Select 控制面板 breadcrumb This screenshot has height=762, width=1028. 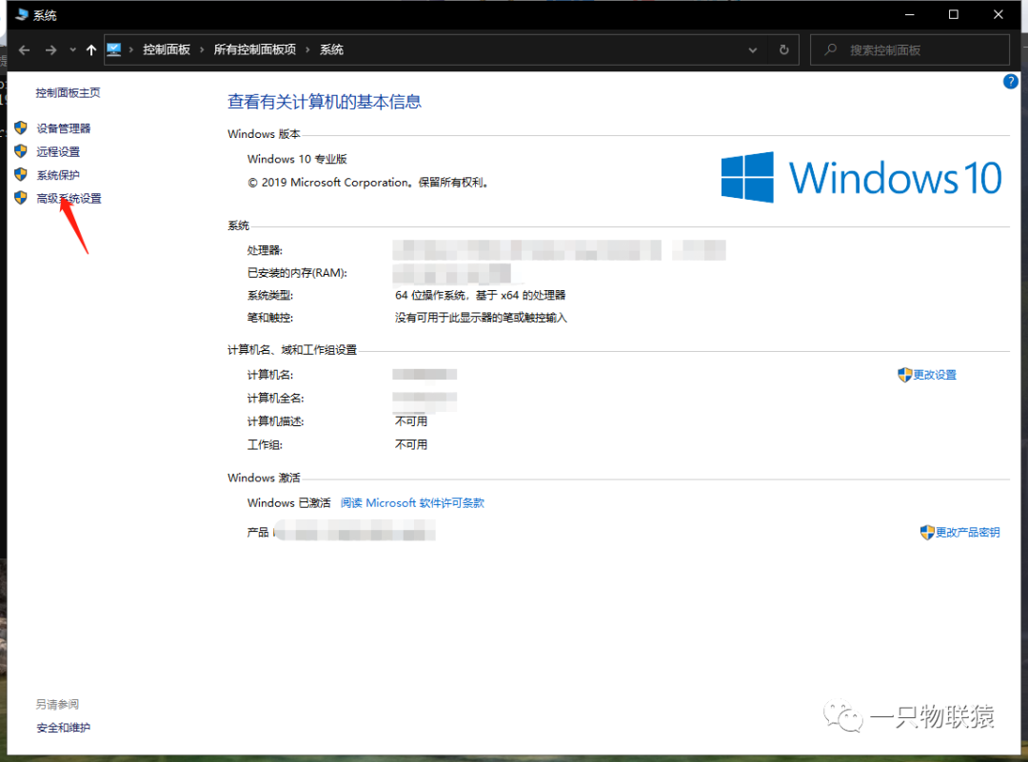click(167, 49)
